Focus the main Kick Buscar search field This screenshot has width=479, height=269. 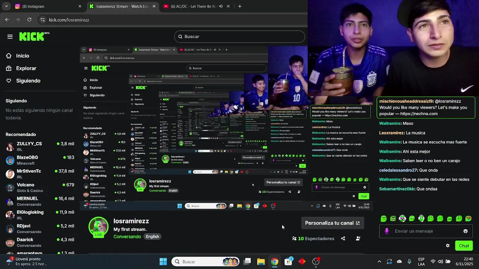point(239,37)
